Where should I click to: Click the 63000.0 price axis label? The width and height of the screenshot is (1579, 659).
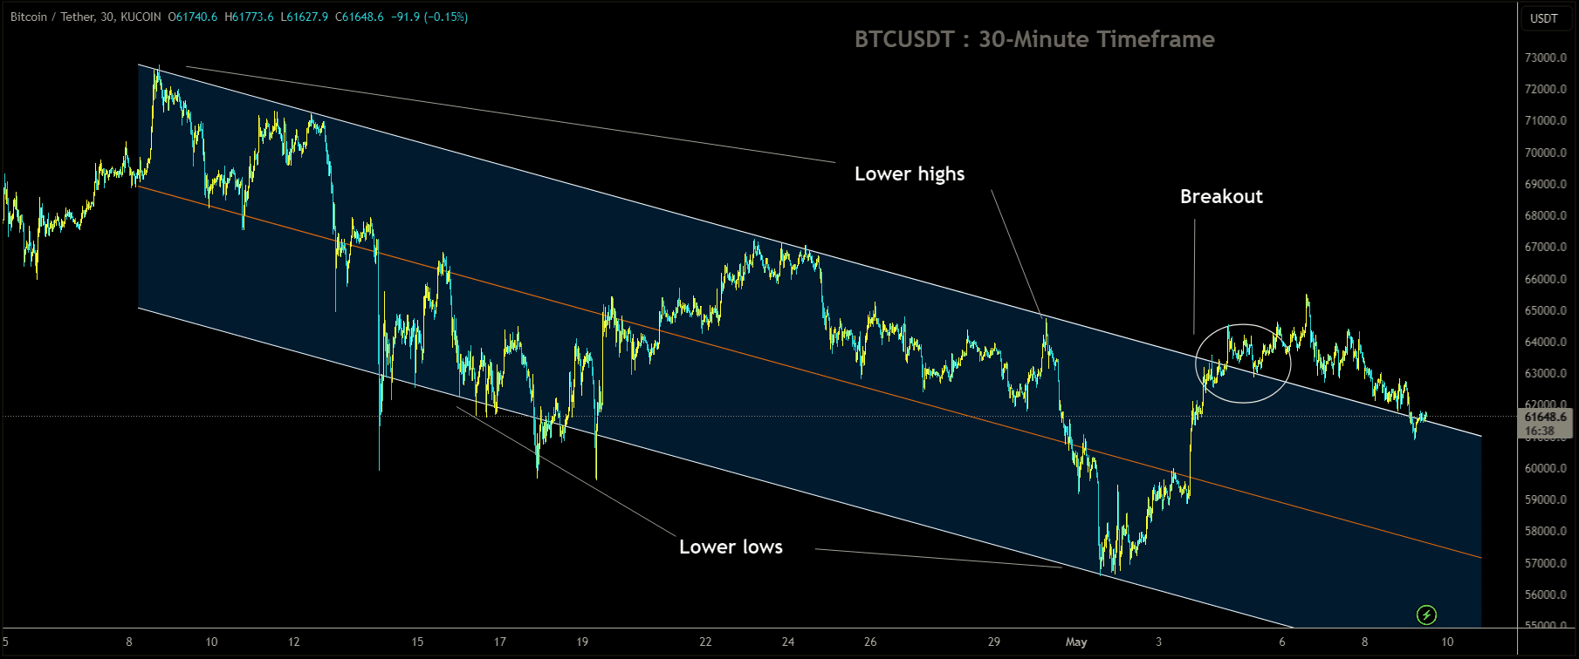(1546, 373)
